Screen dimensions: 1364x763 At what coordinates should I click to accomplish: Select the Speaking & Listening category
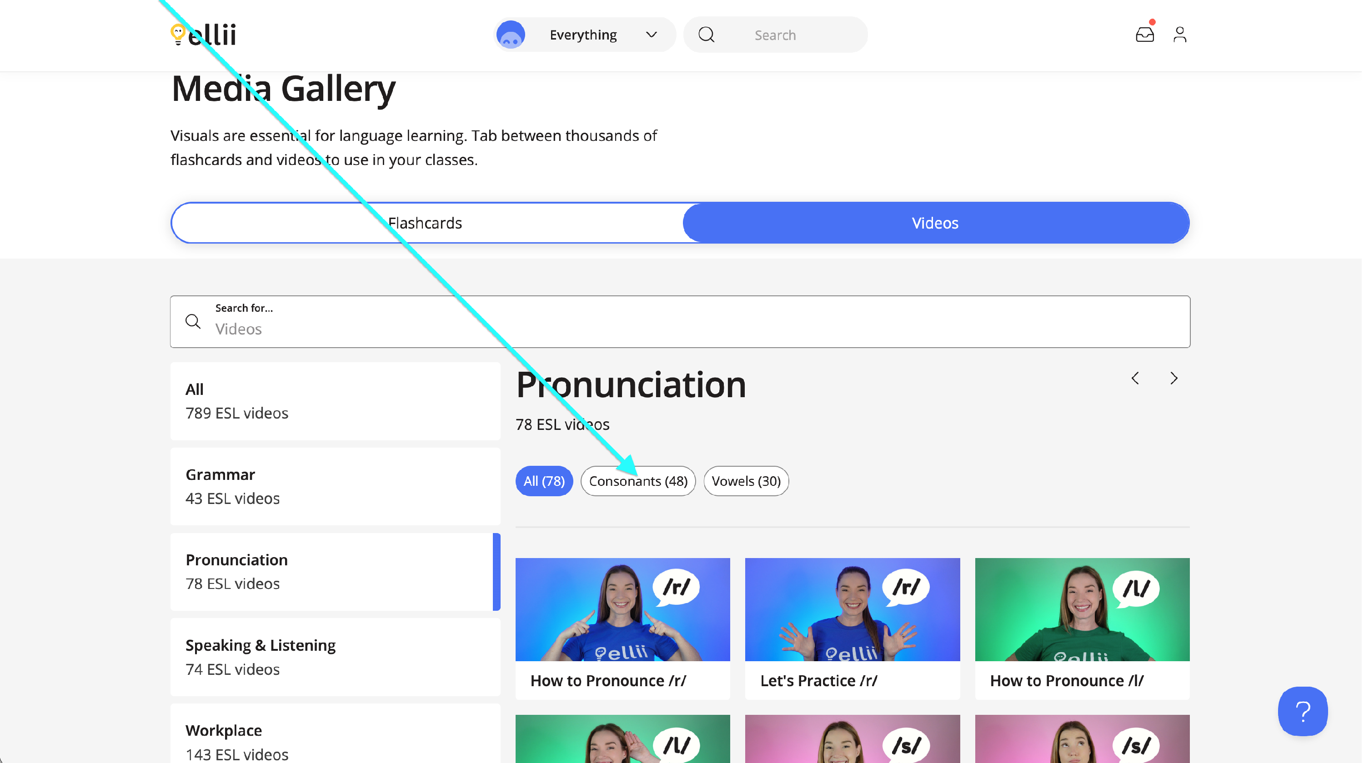click(335, 657)
